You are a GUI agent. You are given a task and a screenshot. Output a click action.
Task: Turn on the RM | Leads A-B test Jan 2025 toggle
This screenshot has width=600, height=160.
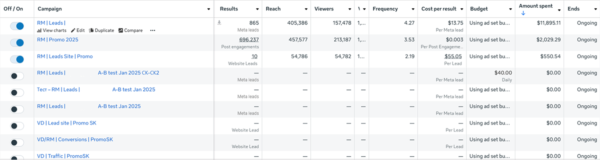tap(17, 109)
